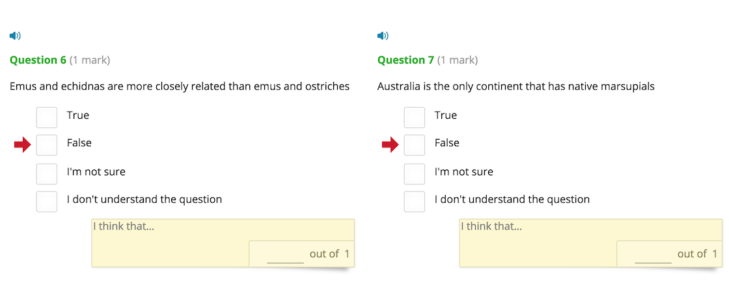Image resolution: width=729 pixels, height=291 pixels.
Task: Tick I don't understand the question for Question 6
Action: [x=46, y=201]
